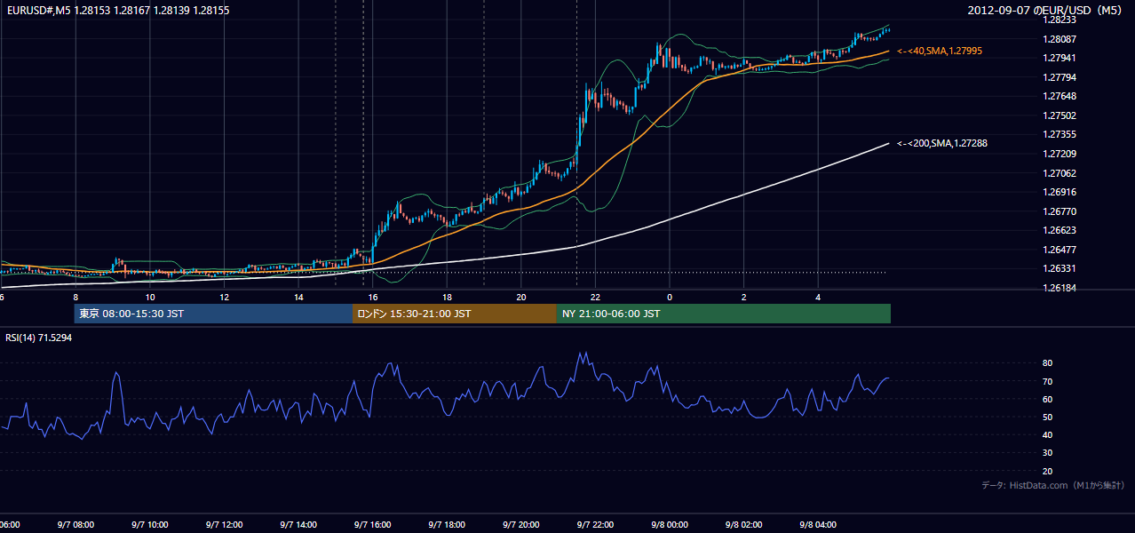Select the ロンドン 15:30-21:00 JST session bar
The height and width of the screenshot is (533, 1135).
click(x=455, y=314)
